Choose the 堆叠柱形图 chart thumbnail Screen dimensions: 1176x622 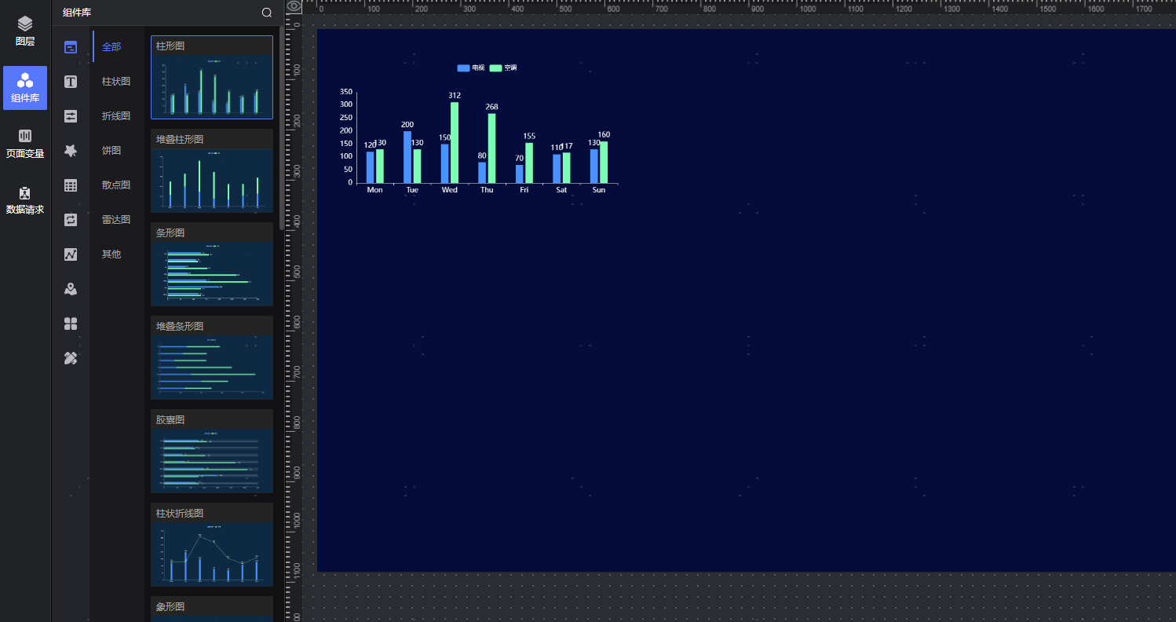[x=212, y=181]
